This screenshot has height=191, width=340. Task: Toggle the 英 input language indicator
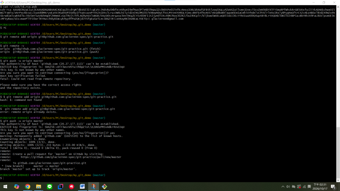(309, 187)
